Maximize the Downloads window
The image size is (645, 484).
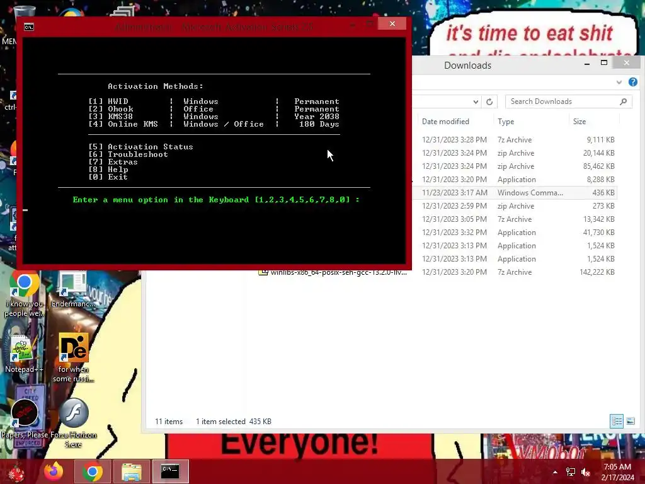[604, 62]
